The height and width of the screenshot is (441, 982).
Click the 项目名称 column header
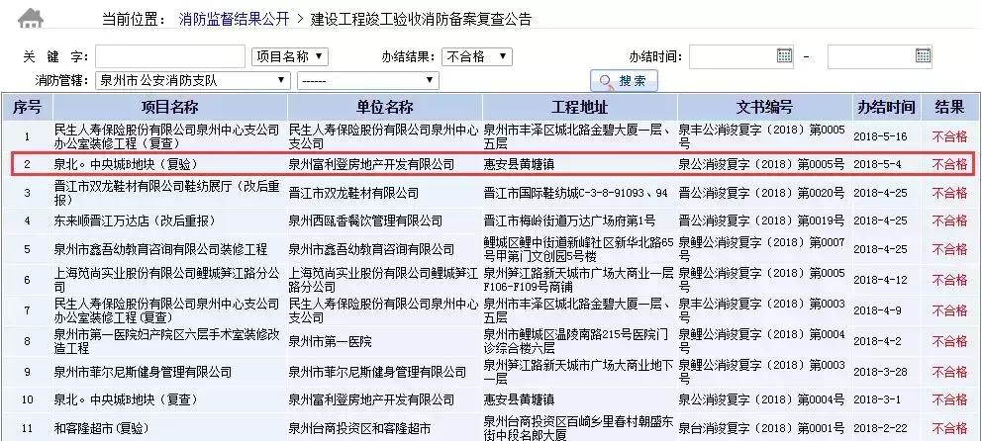pyautogui.click(x=169, y=107)
